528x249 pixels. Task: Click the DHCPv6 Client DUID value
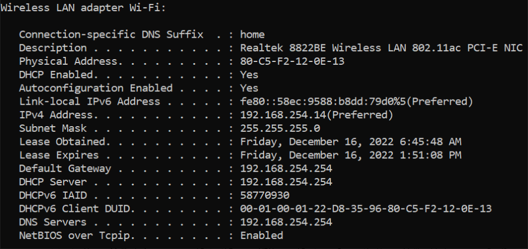[x=366, y=209]
